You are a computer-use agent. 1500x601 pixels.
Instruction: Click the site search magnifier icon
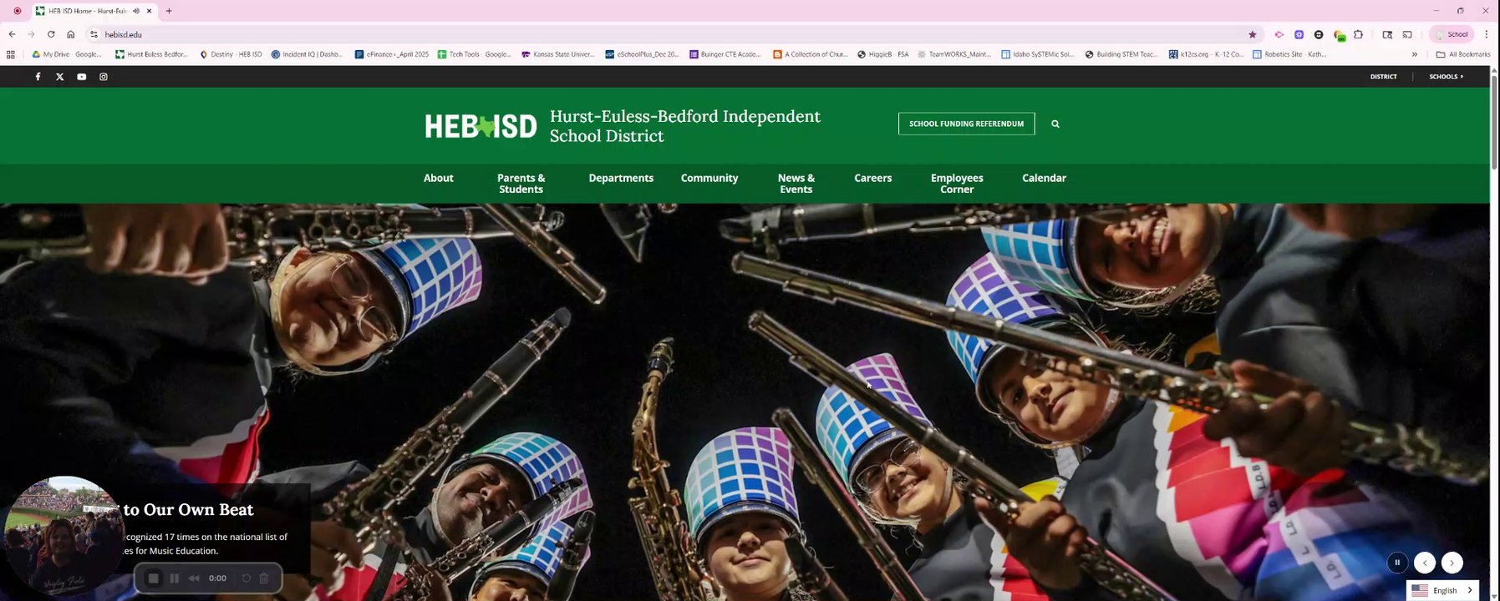(1055, 124)
